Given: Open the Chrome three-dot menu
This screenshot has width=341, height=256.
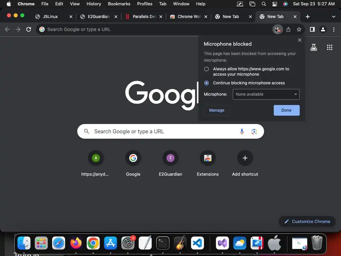Looking at the screenshot, I should click(x=334, y=29).
